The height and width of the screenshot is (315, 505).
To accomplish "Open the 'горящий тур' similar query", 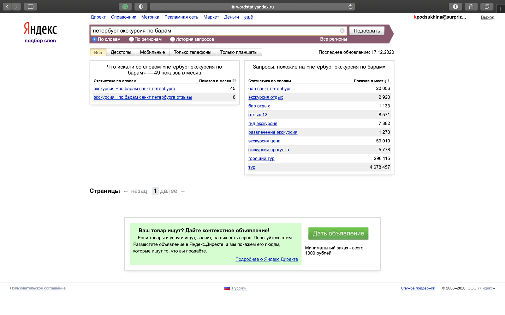I will pyautogui.click(x=261, y=158).
